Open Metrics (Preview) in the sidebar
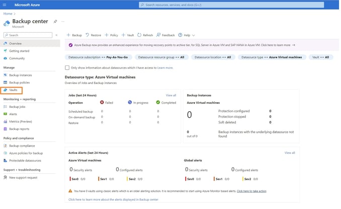The height and width of the screenshot is (209, 341). [x=20, y=121]
